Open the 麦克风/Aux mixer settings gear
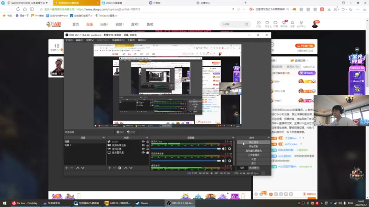This screenshot has height=207, width=369. (x=230, y=149)
